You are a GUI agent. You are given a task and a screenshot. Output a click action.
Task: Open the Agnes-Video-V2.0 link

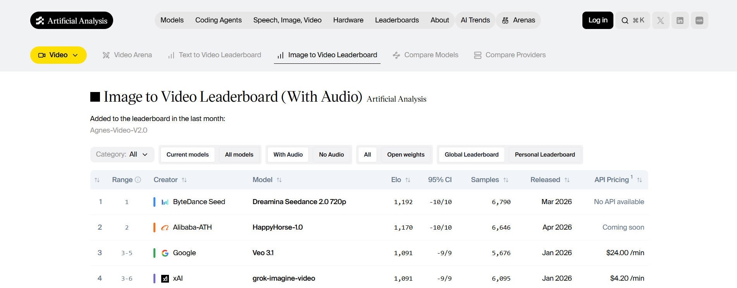click(x=119, y=130)
